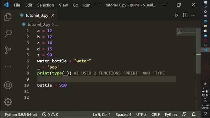Open Mail app from taskbar
The height and width of the screenshot is (118, 210).
click(205, 36)
